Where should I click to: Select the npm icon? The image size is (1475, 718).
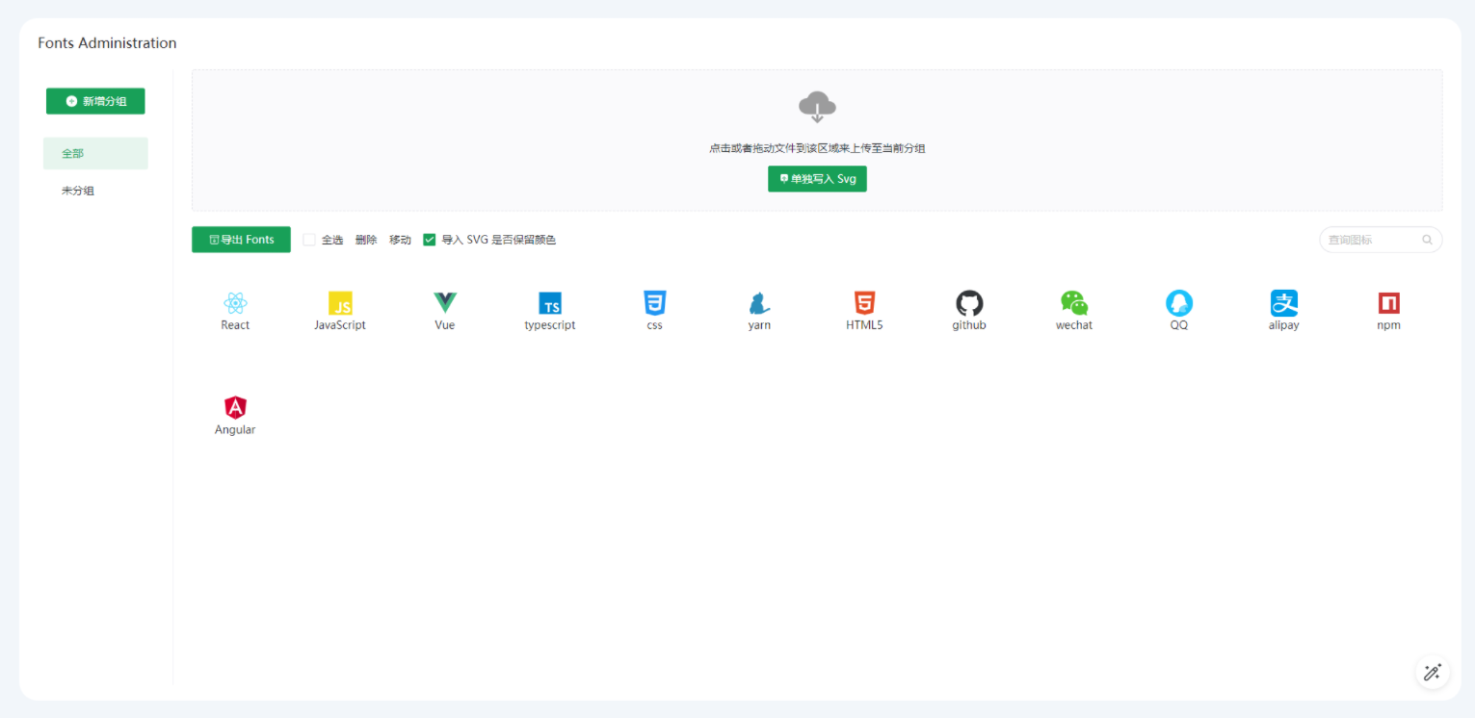pos(1389,303)
